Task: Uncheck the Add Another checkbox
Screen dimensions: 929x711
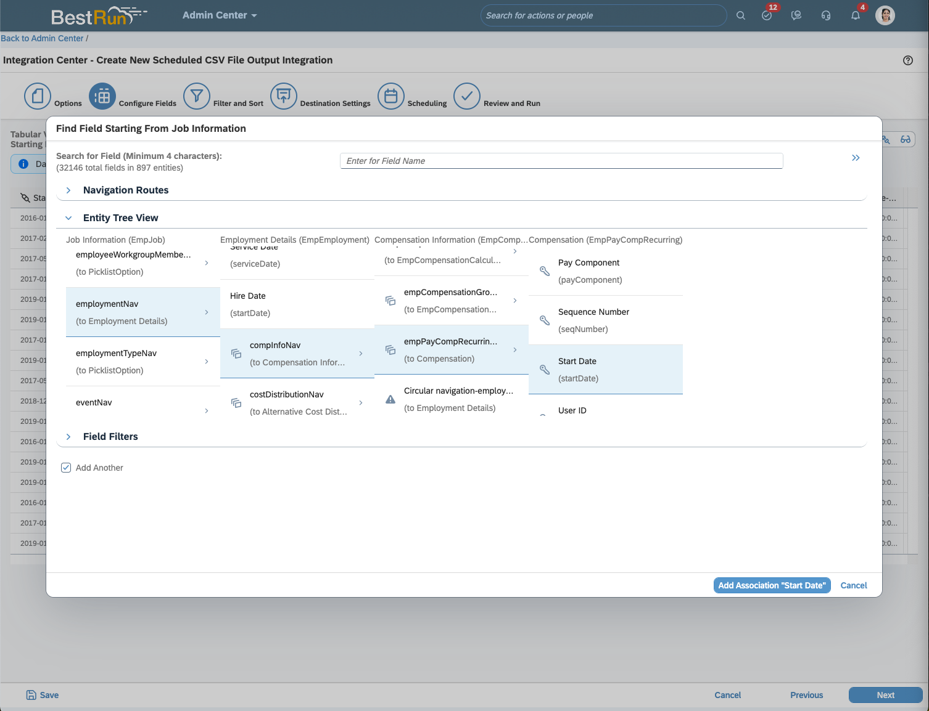Action: pyautogui.click(x=66, y=468)
